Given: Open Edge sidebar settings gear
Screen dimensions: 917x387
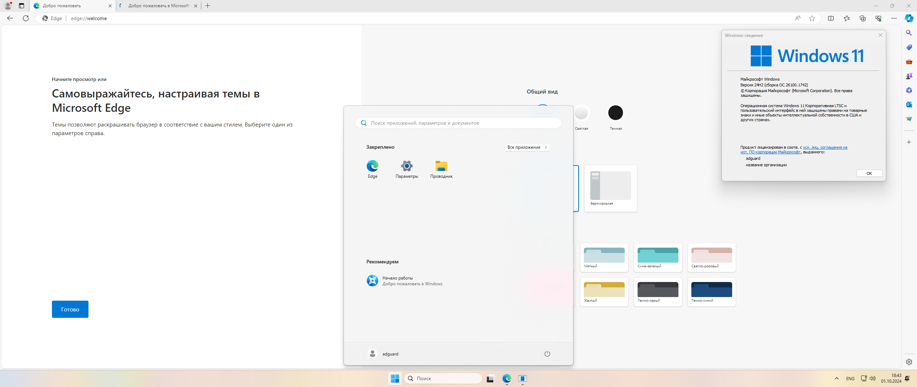Looking at the screenshot, I should (x=909, y=362).
